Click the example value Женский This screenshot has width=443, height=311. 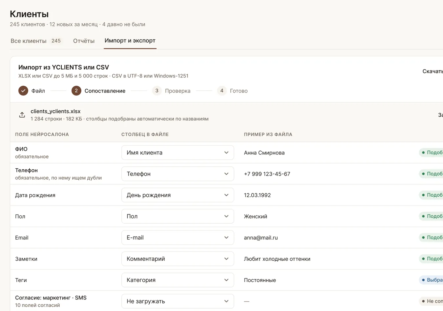(255, 216)
